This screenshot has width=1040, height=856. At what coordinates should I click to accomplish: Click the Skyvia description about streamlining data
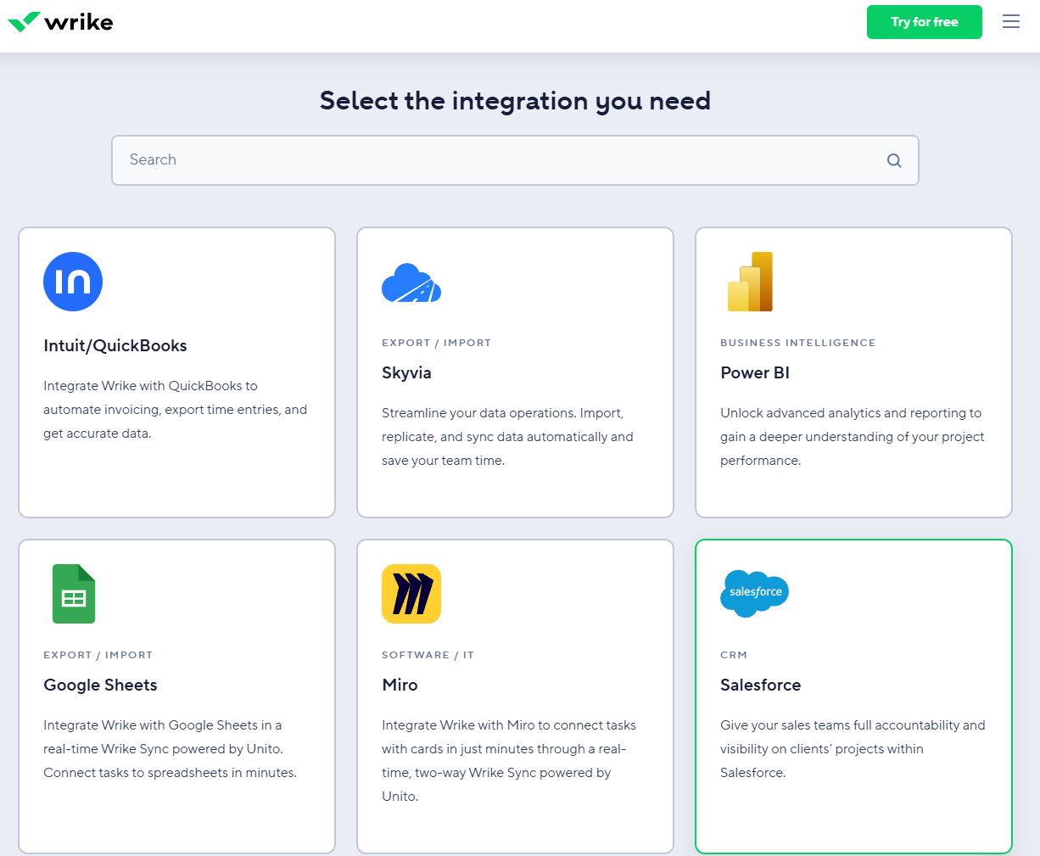point(507,437)
